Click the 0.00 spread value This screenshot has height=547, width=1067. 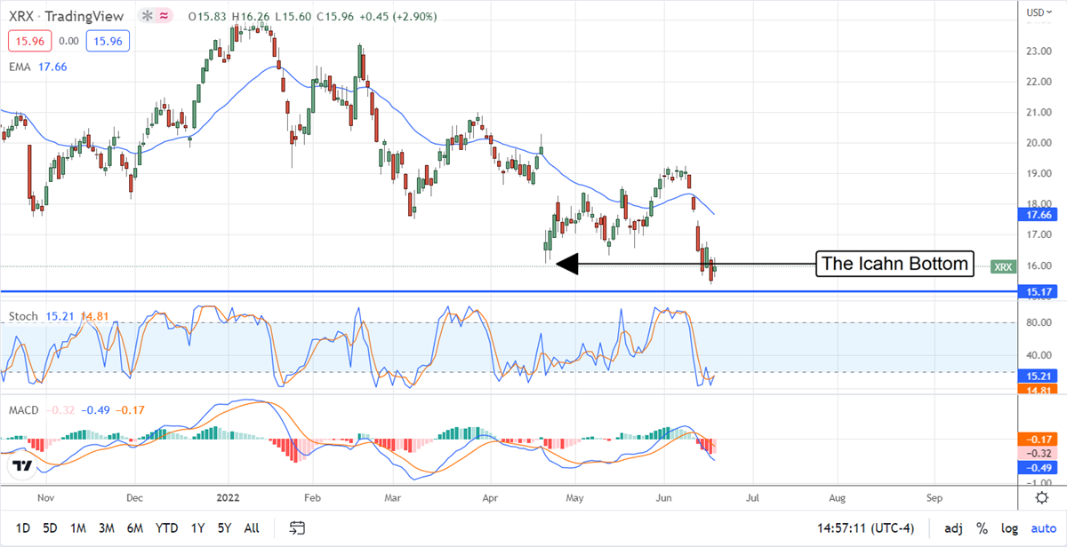pos(68,40)
